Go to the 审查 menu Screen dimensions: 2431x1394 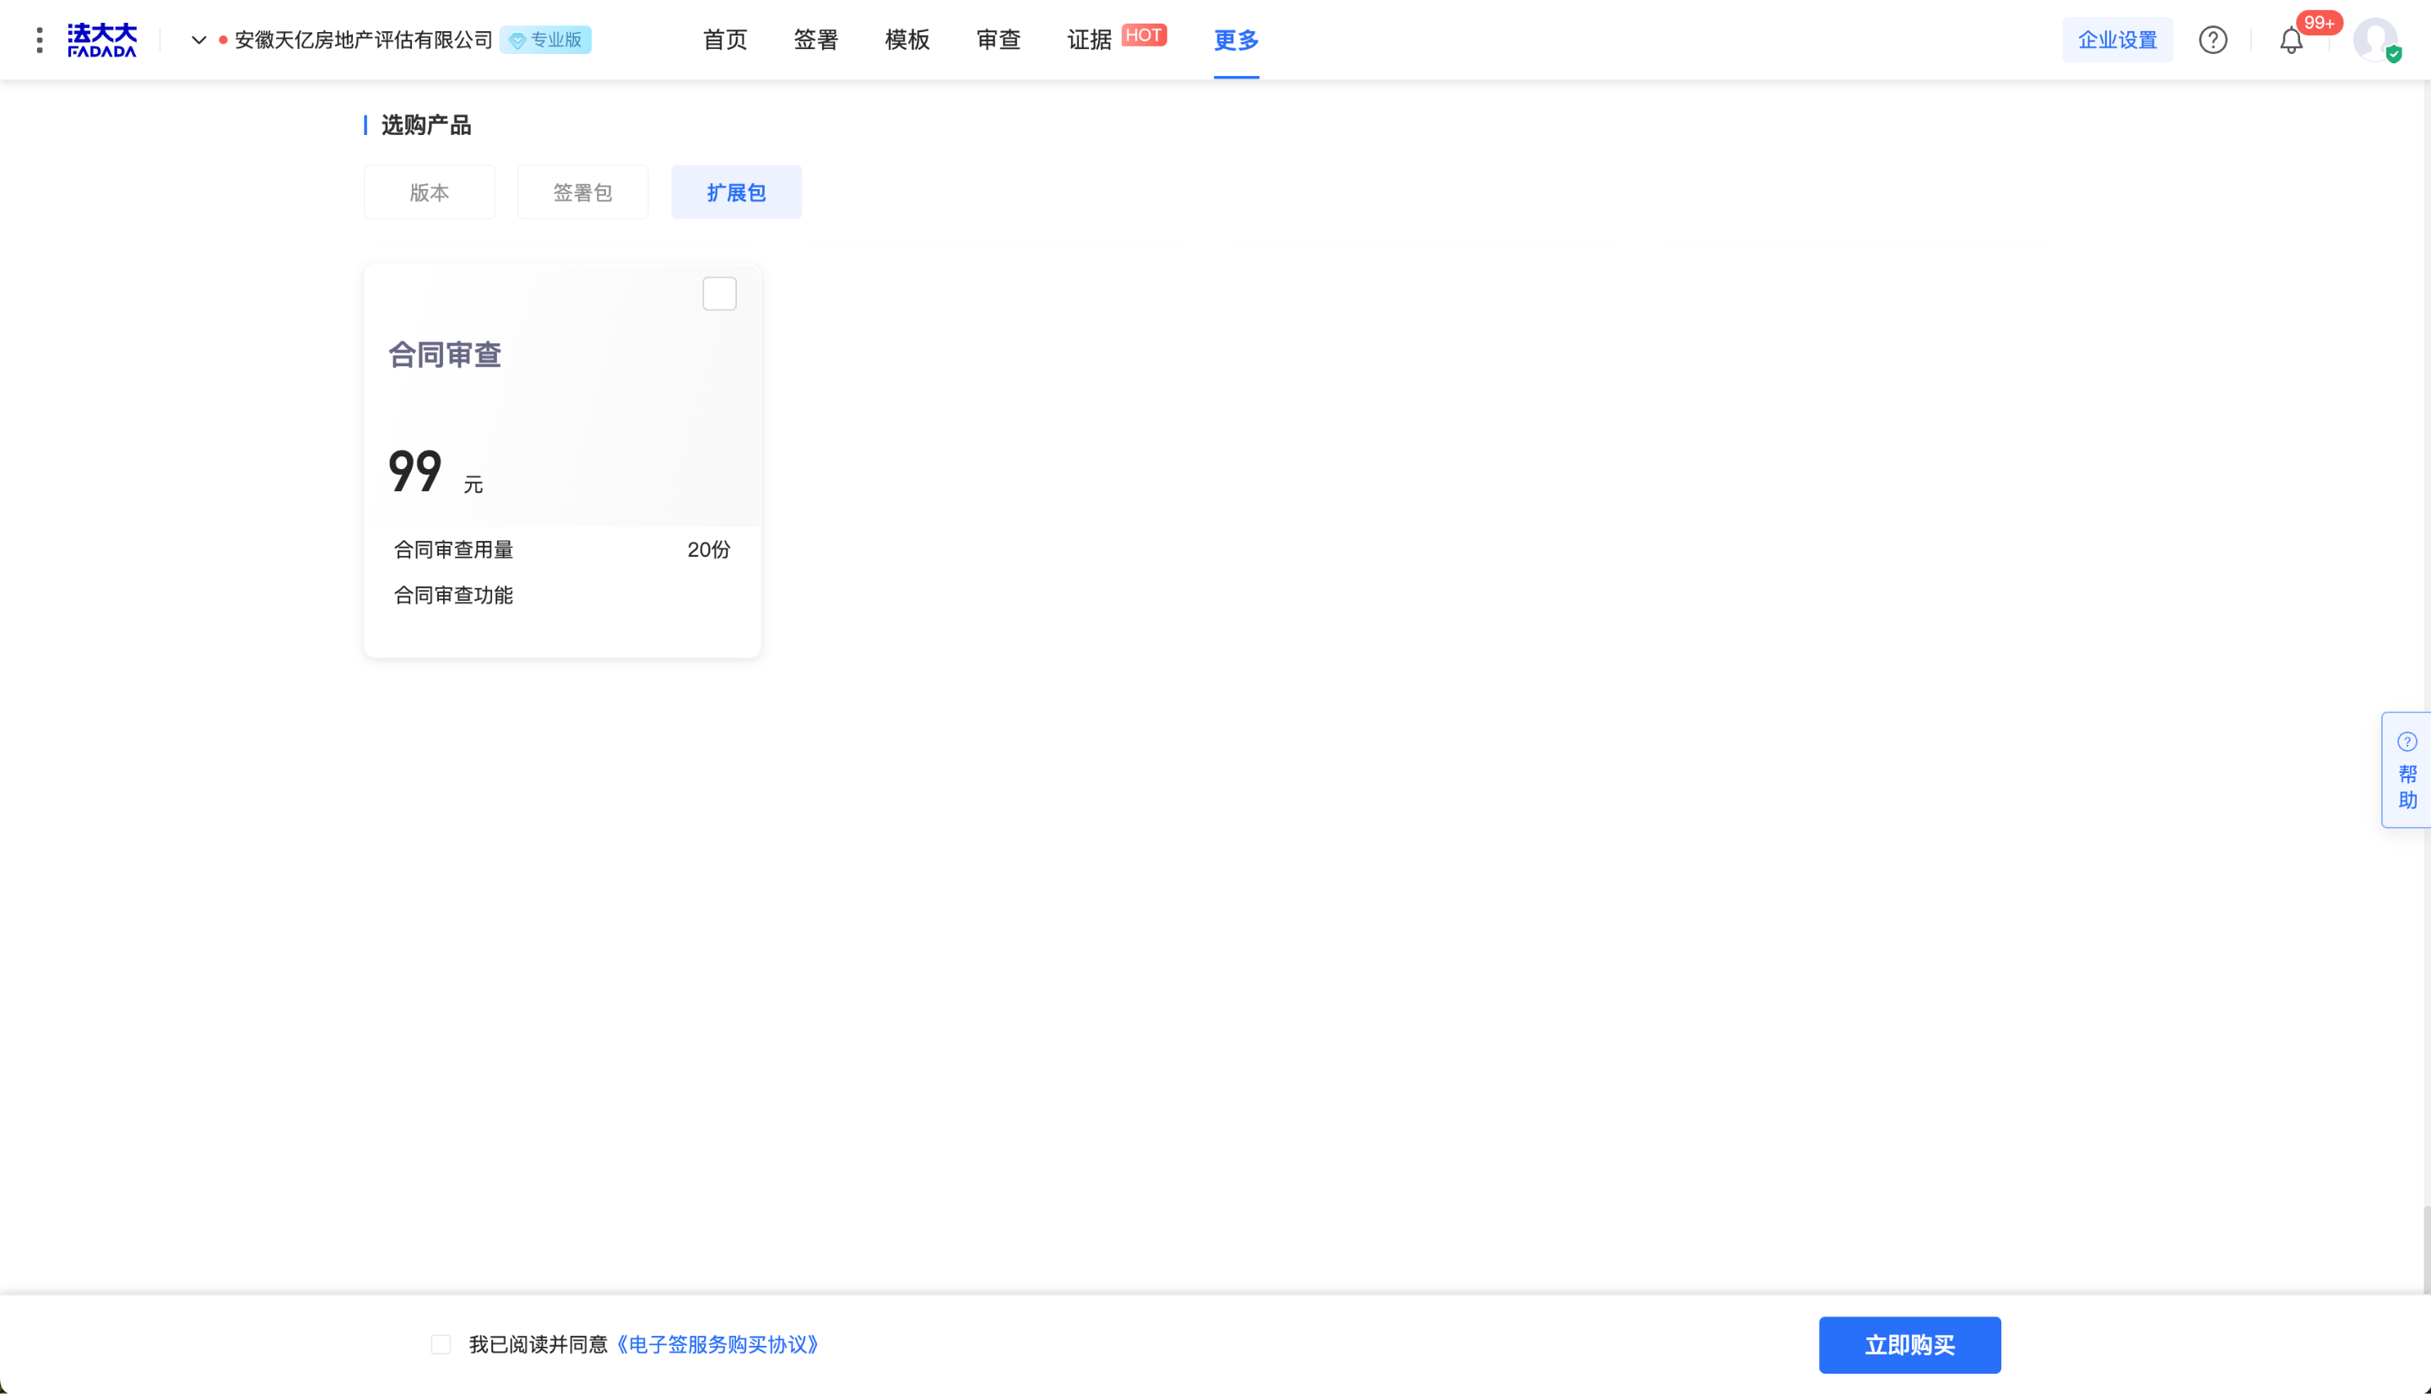tap(998, 41)
